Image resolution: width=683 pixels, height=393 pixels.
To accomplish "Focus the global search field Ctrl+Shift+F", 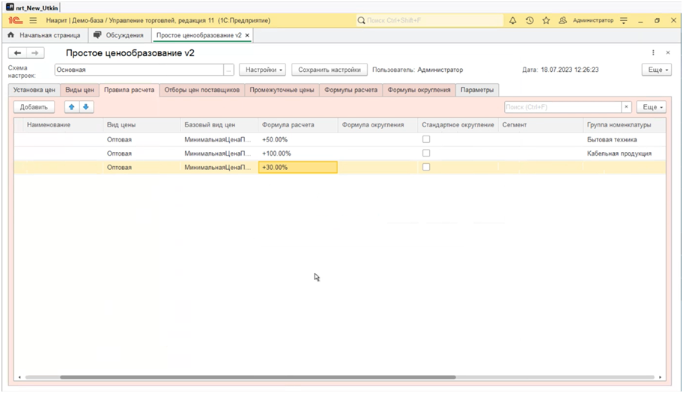I will click(x=429, y=20).
